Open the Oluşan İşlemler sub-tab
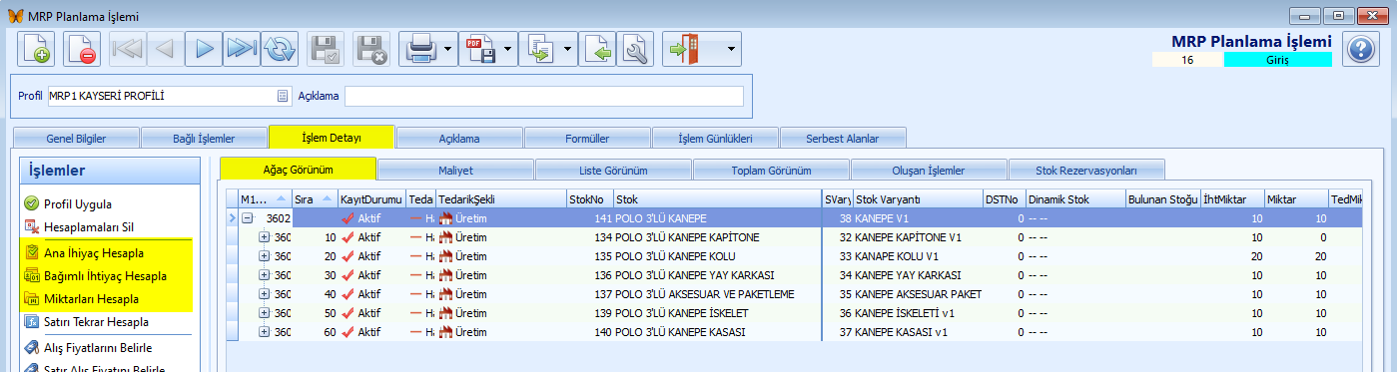This screenshot has height=372, width=1397. point(929,170)
